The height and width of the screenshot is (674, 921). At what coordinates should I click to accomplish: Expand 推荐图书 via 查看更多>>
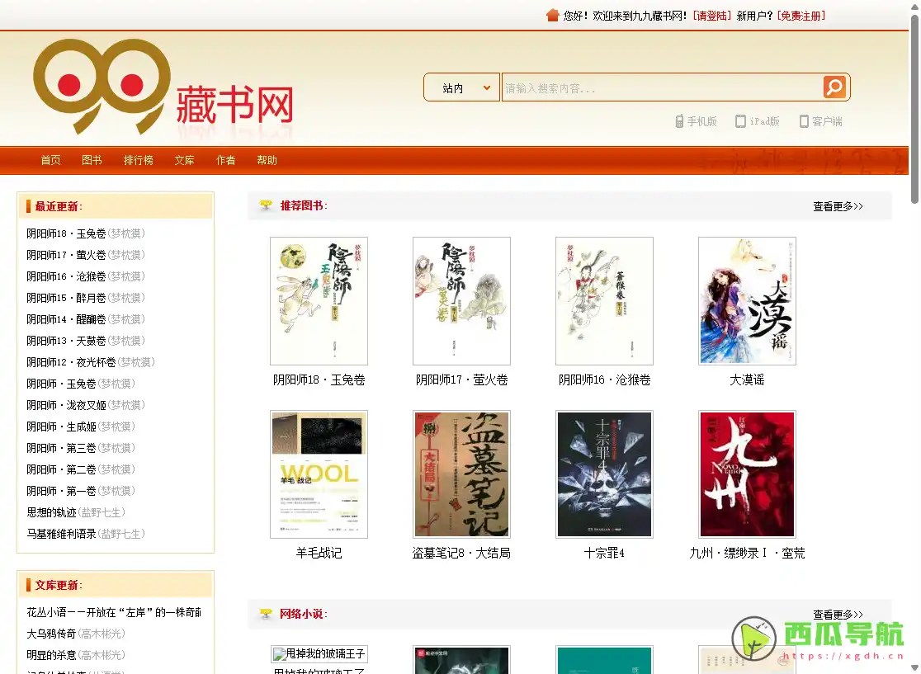(837, 206)
